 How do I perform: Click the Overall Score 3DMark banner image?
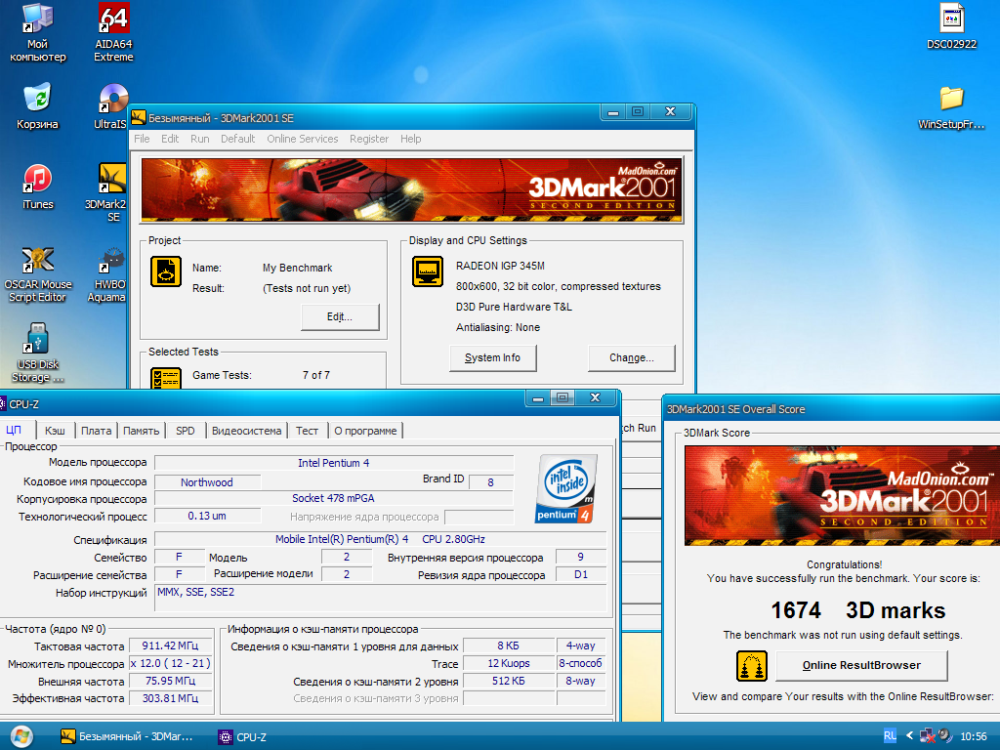click(x=842, y=495)
